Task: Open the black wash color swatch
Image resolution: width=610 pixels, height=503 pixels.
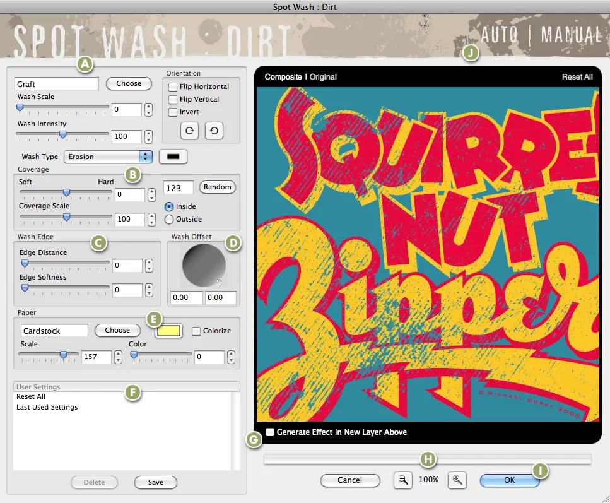Action: (173, 157)
